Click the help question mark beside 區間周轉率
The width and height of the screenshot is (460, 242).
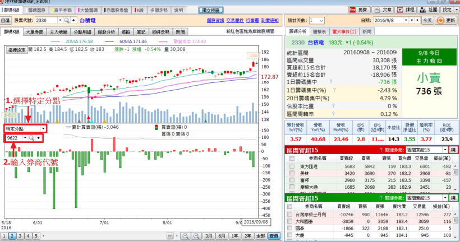(x=334, y=114)
